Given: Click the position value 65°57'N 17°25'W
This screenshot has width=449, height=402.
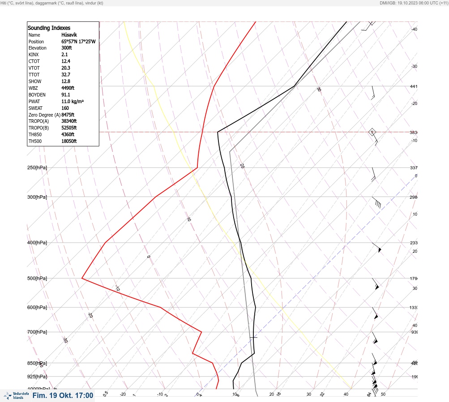Looking at the screenshot, I should [x=78, y=42].
